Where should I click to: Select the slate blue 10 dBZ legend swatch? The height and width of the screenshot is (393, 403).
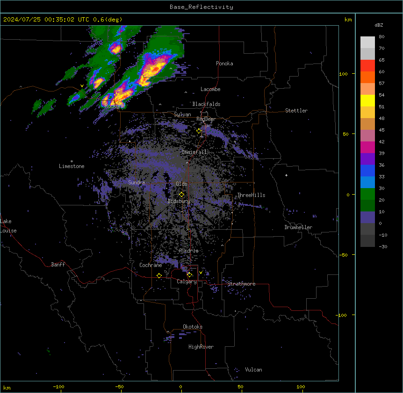[367, 218]
